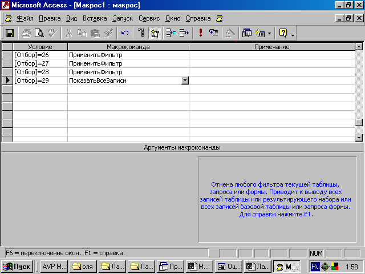Click ПрименитьФильтр in the [Отбор]=28 row
This screenshot has width=365, height=274.
(128, 72)
